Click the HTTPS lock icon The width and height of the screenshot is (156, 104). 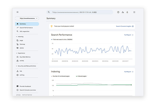17,61
